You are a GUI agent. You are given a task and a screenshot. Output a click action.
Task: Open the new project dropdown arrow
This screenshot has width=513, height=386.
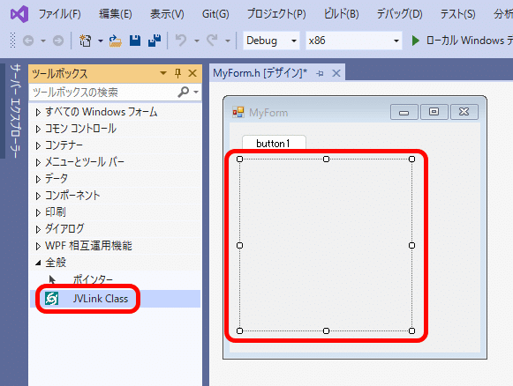point(101,41)
